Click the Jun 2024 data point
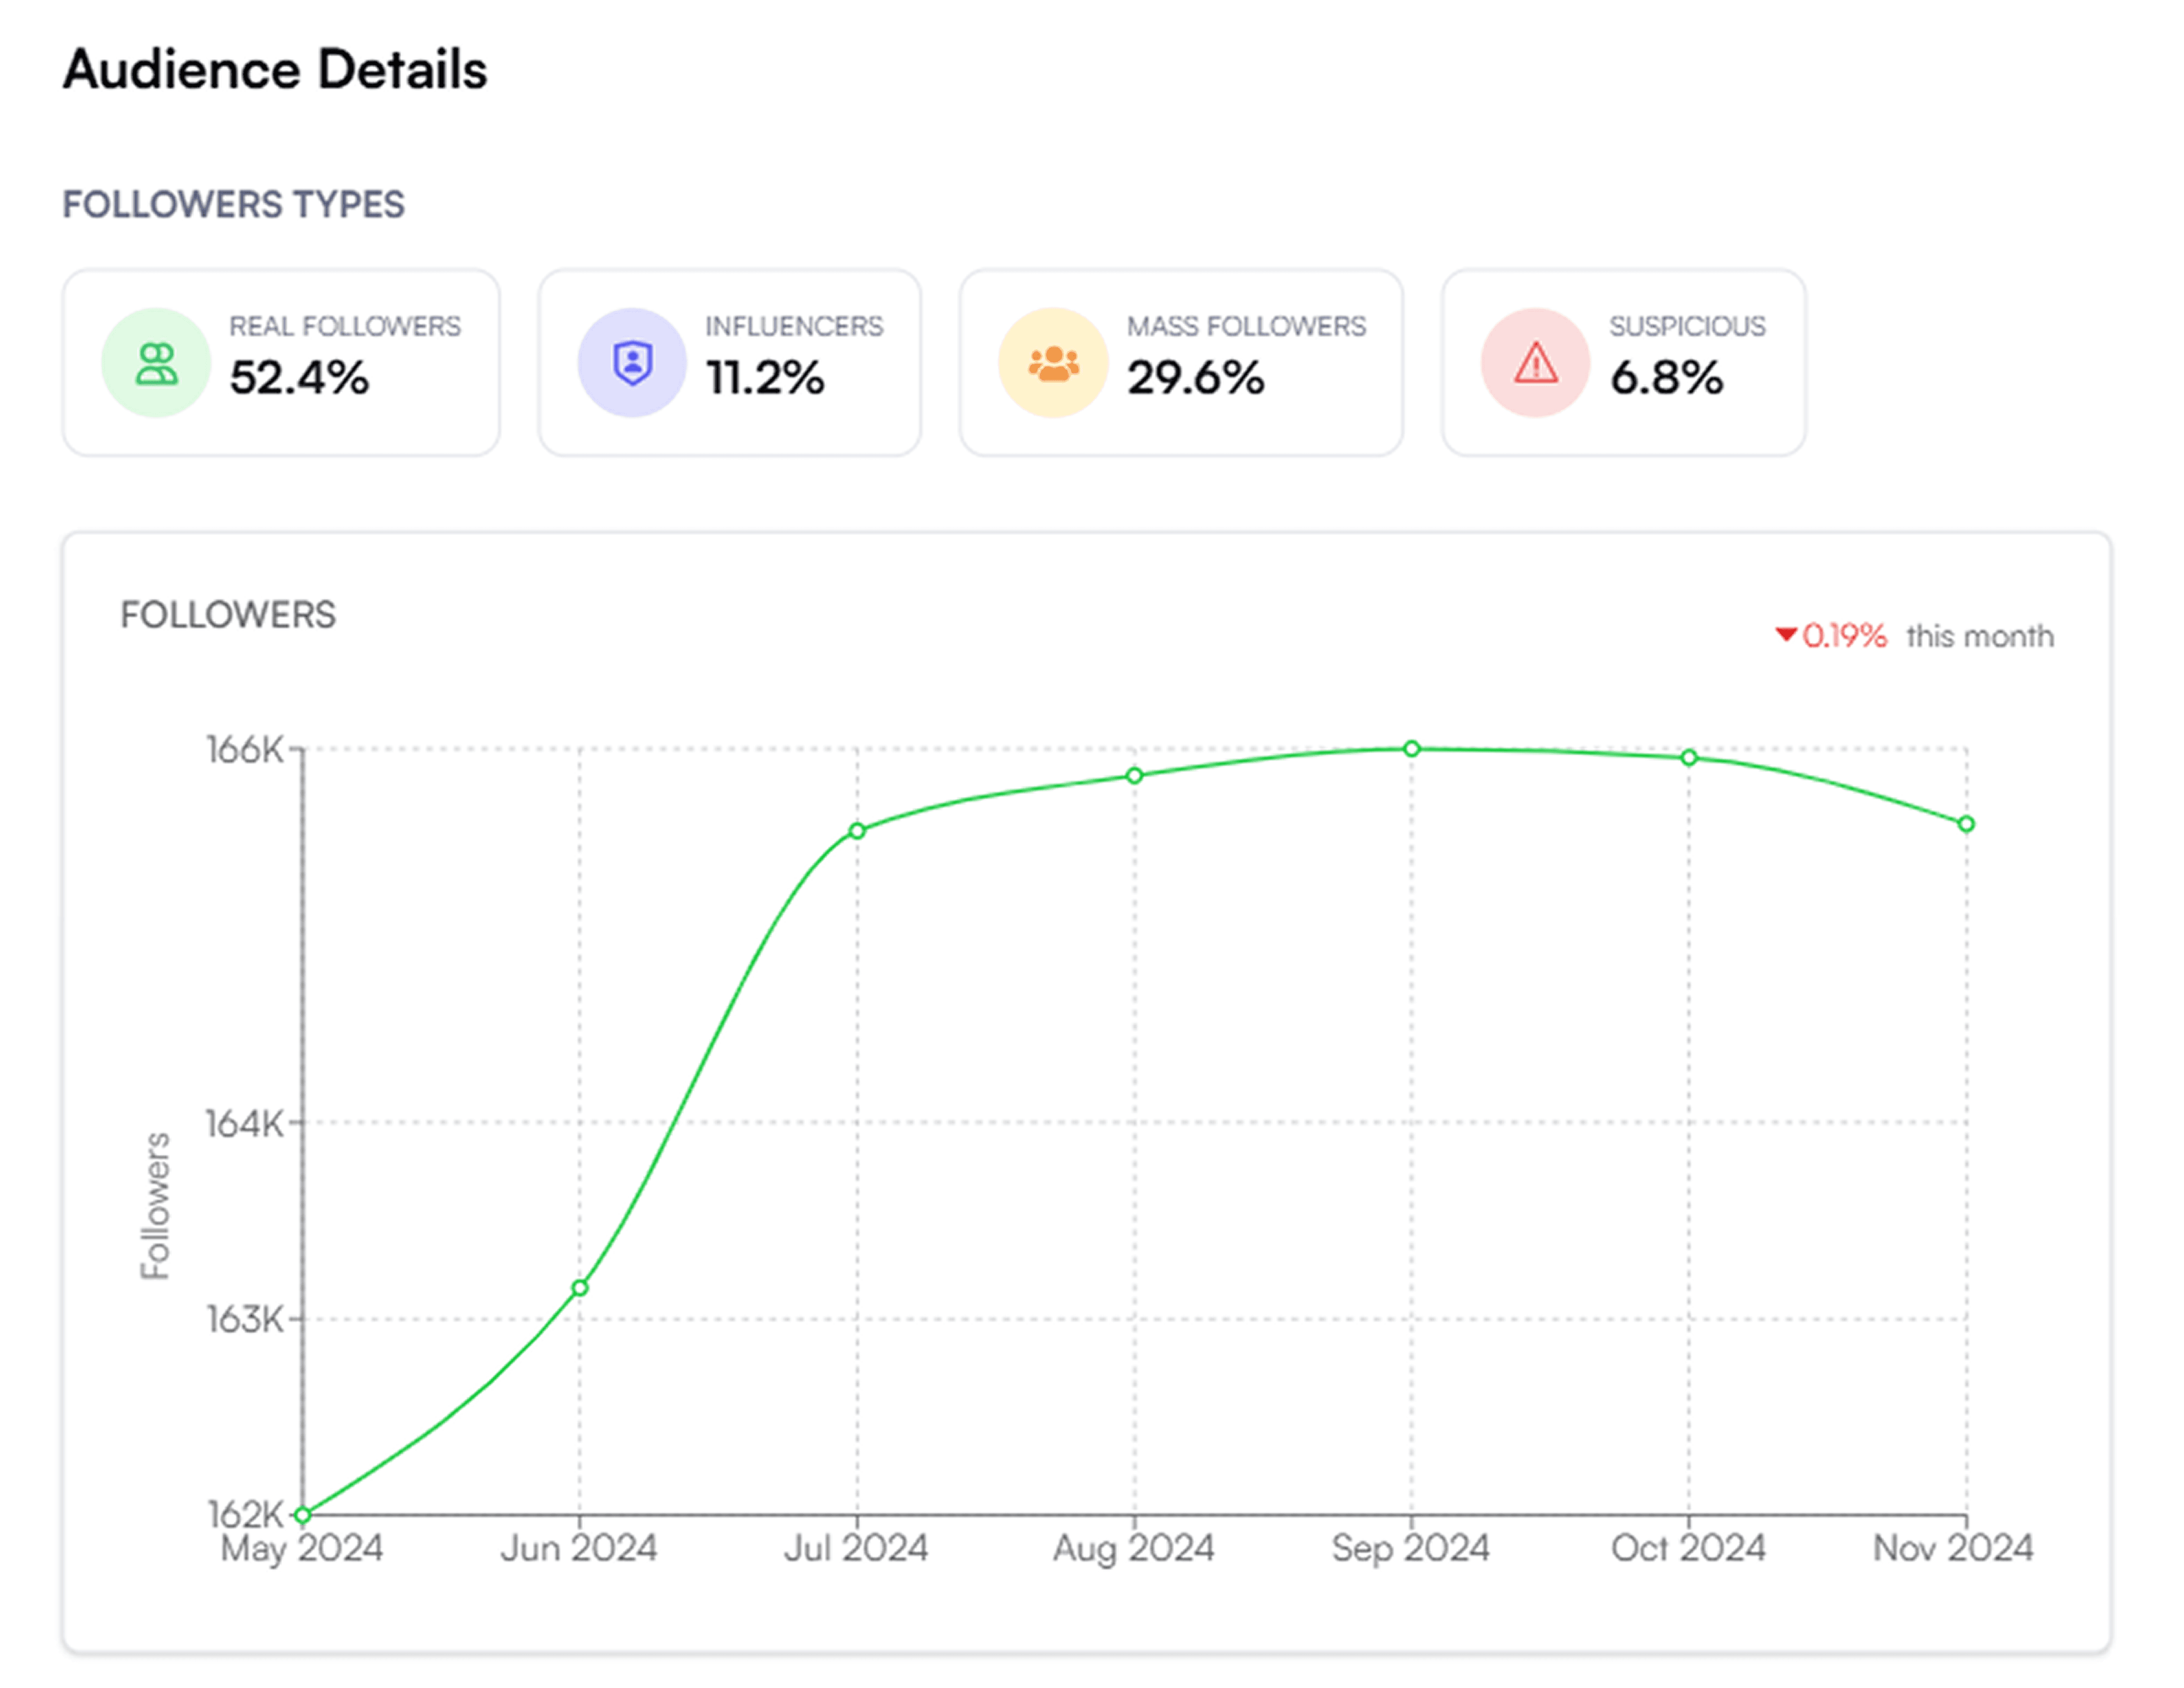2184x1688 pixels. pyautogui.click(x=580, y=1288)
